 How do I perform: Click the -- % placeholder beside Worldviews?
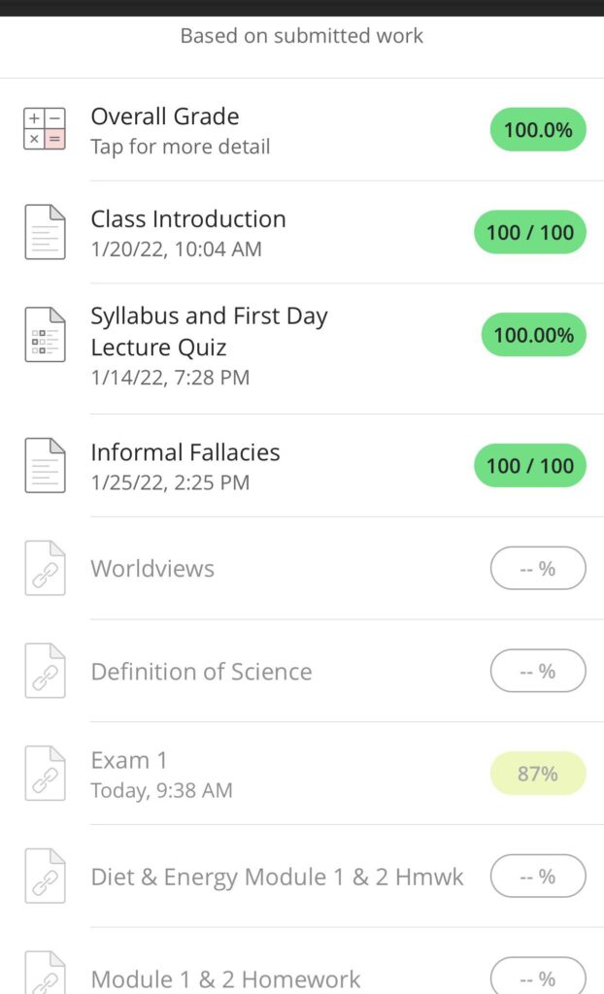pos(537,568)
